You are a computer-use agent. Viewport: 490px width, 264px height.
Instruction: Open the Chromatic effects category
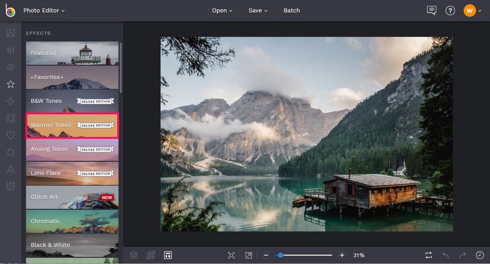click(x=72, y=221)
